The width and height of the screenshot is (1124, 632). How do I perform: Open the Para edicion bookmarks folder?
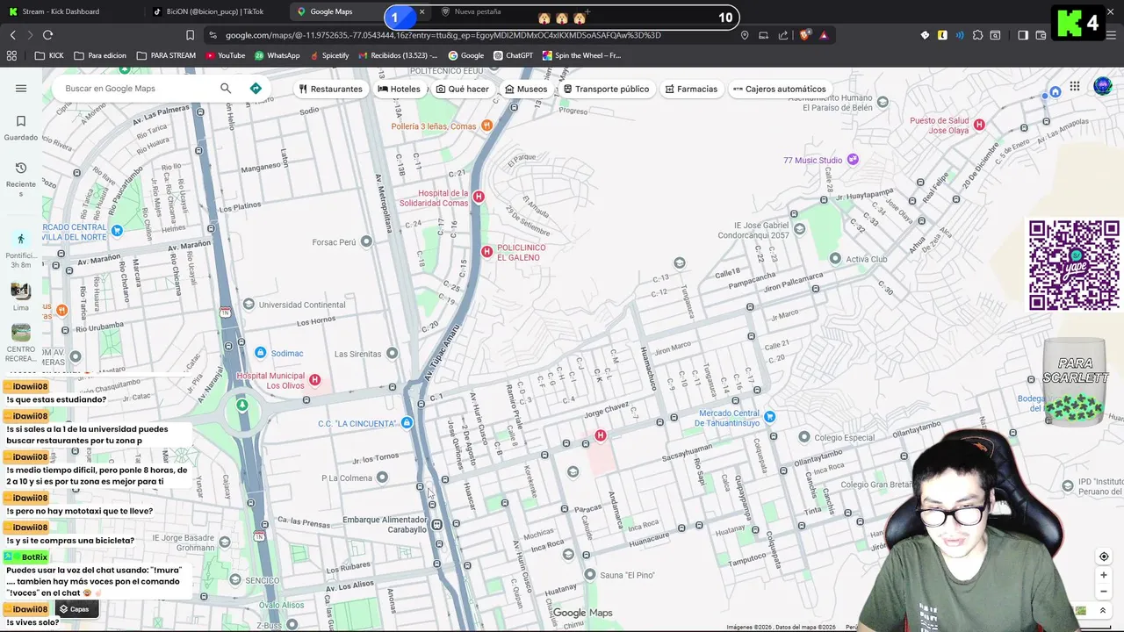coord(100,55)
